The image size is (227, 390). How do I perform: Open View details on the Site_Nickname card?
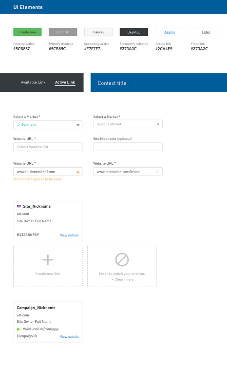coord(69,235)
